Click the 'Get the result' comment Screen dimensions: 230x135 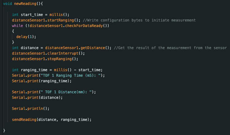170,48
